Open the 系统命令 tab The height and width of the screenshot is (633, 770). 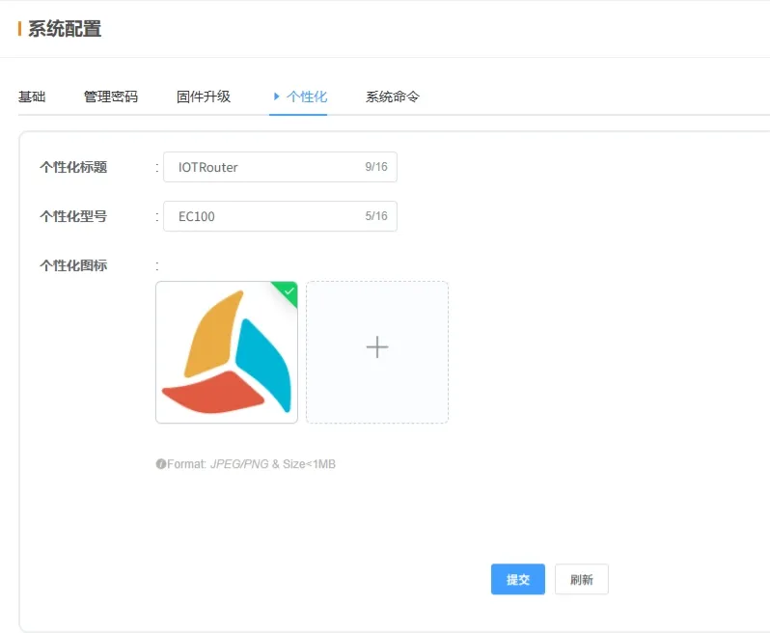click(x=392, y=96)
